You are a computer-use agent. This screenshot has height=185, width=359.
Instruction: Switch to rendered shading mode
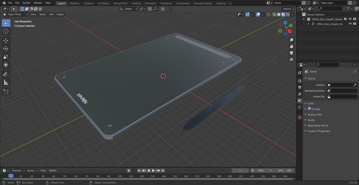[x=288, y=14]
